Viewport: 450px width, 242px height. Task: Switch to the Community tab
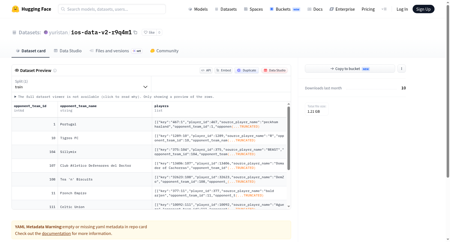coord(165,51)
